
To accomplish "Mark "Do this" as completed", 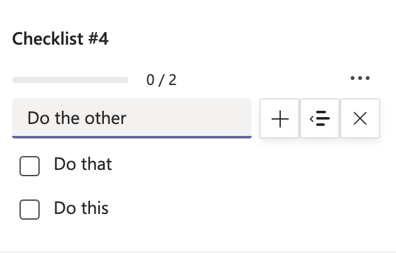I will [x=30, y=210].
